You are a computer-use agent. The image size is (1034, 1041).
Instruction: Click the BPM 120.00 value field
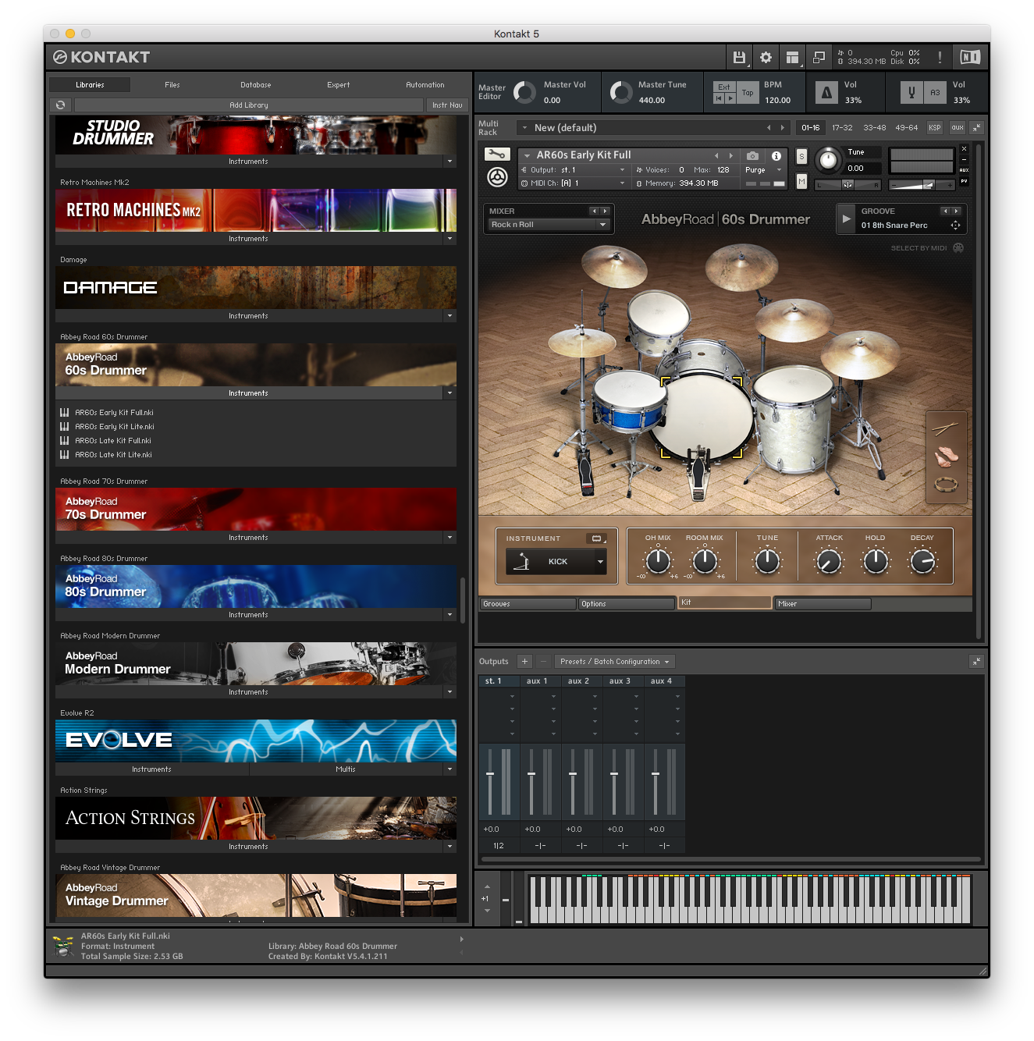[x=777, y=100]
